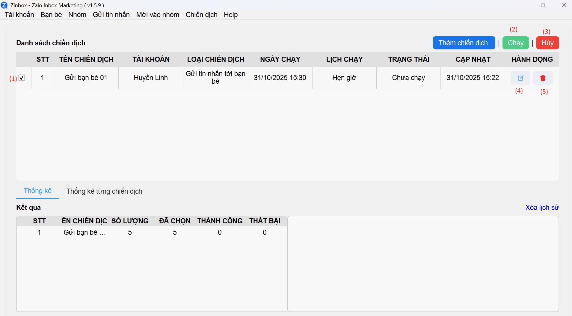Screen dimensions: 572x316
Task: Toggle checkbox for campaign Gửi bạn bè 01
Action: (22, 78)
